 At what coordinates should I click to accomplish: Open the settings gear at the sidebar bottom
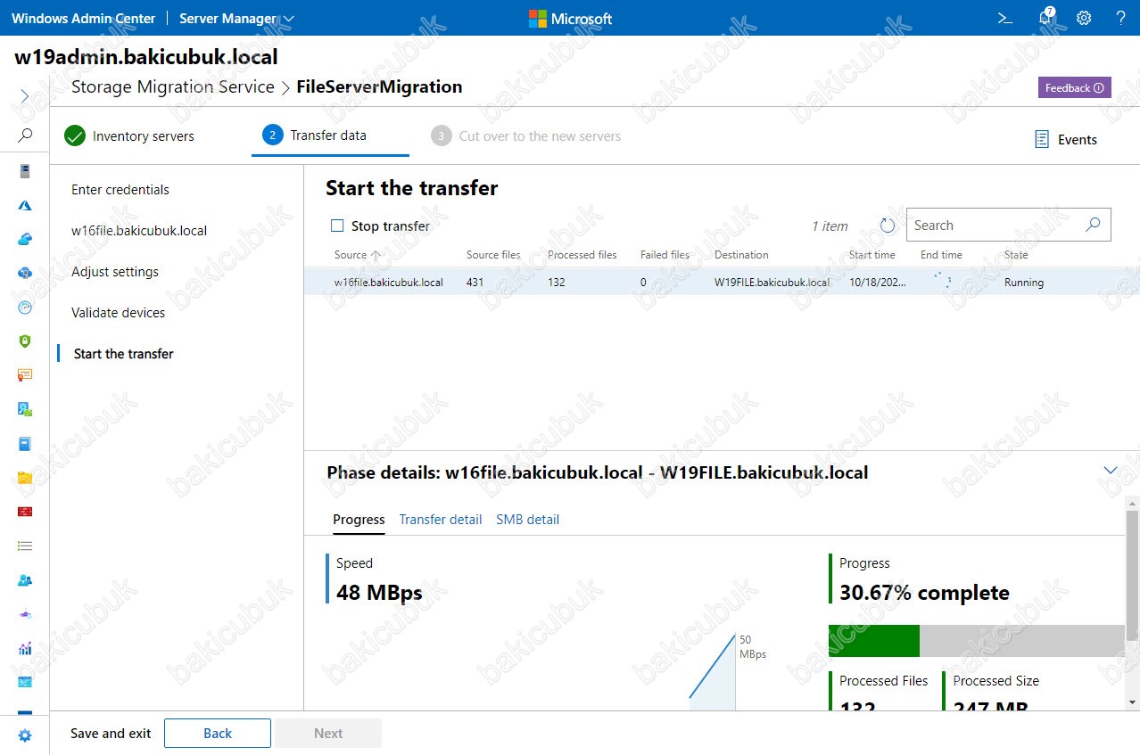click(25, 735)
